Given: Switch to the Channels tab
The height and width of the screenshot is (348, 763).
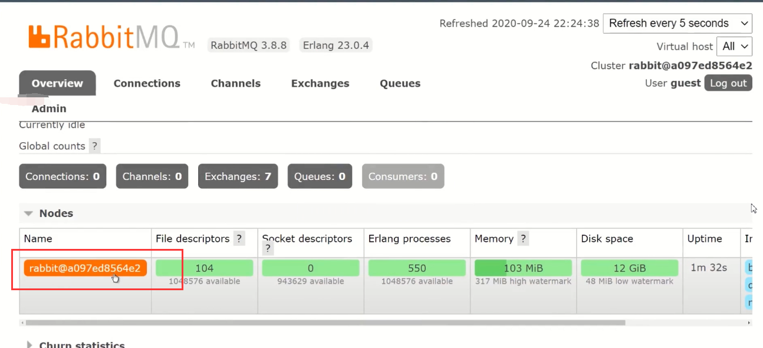Looking at the screenshot, I should coord(236,83).
